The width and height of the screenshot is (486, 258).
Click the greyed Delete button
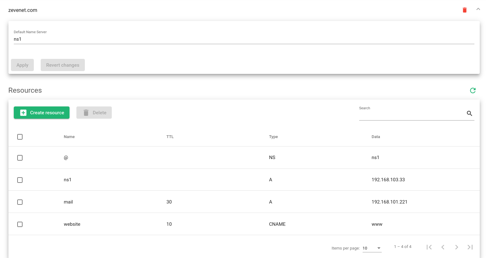coord(94,113)
